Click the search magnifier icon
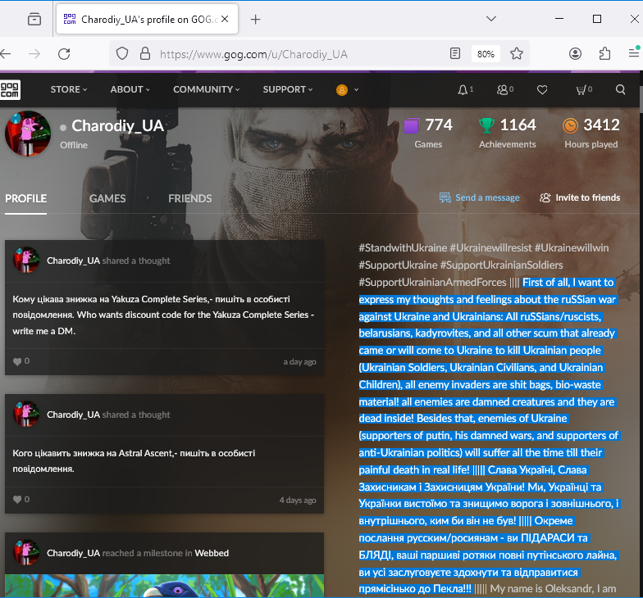The image size is (643, 598). click(620, 90)
